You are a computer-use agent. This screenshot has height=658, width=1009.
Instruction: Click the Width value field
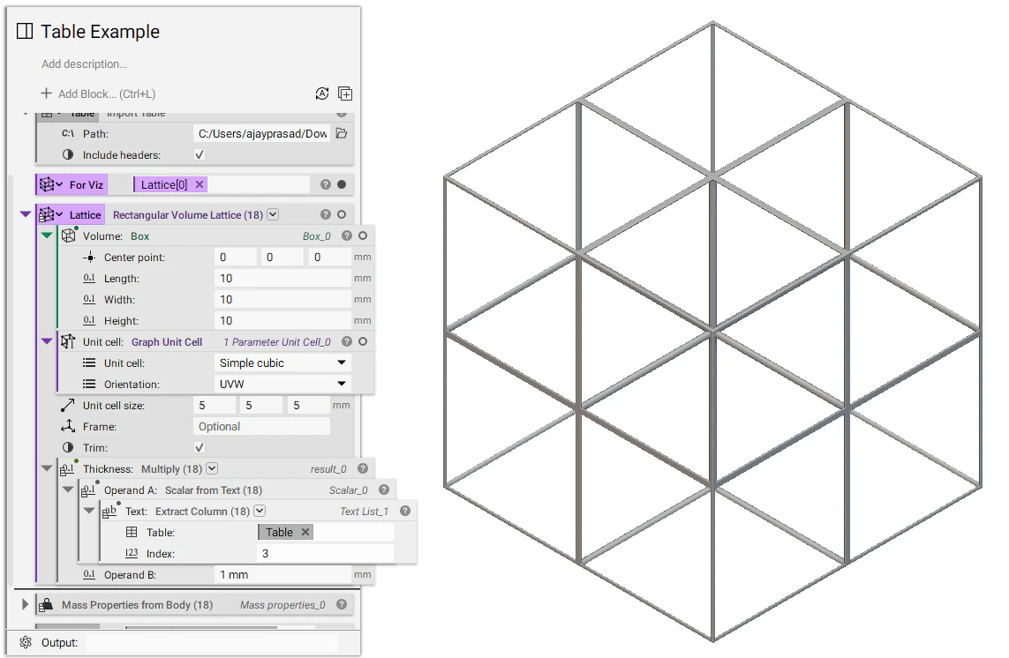(x=282, y=299)
